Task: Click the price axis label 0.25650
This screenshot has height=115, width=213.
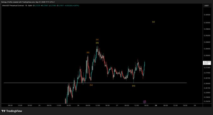Action: 207,97
